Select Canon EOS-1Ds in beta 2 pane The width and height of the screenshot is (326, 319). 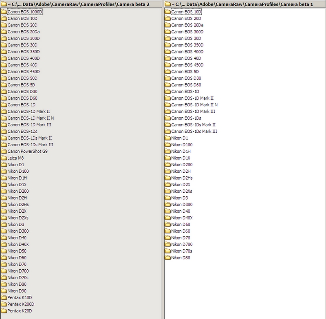pos(22,132)
